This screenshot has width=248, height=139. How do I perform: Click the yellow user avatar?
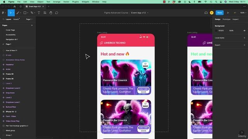click(212, 13)
